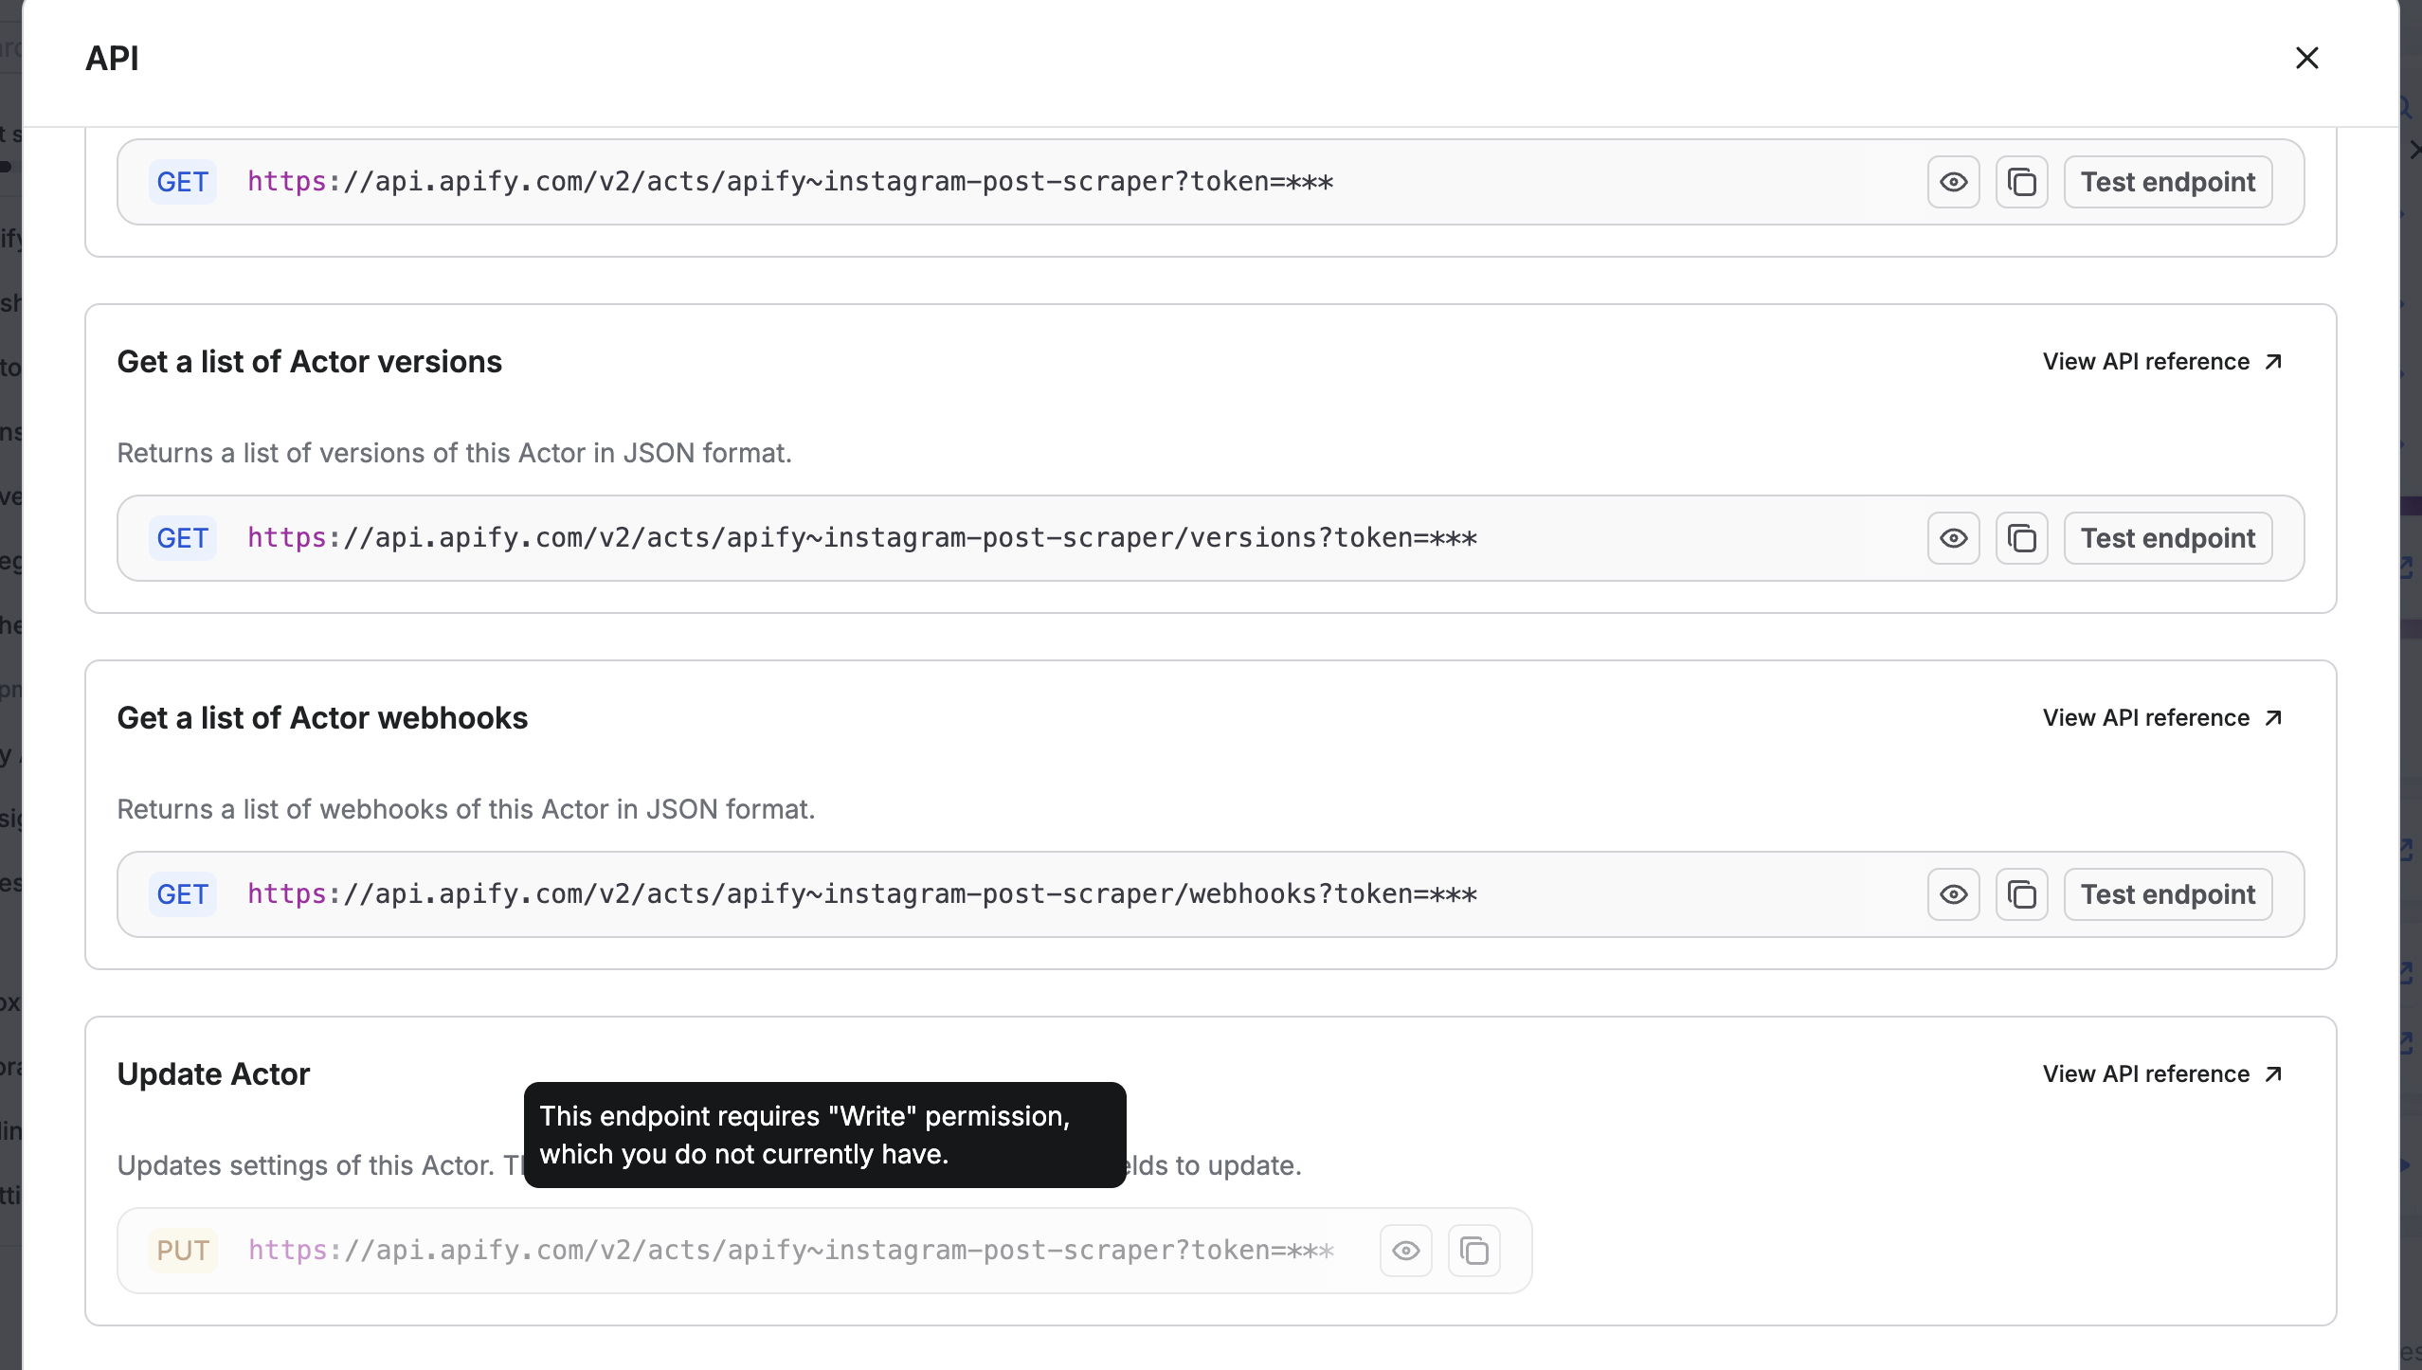Click the arrow icon beside webhooks API reference
This screenshot has width=2422, height=1370.
(x=2273, y=718)
